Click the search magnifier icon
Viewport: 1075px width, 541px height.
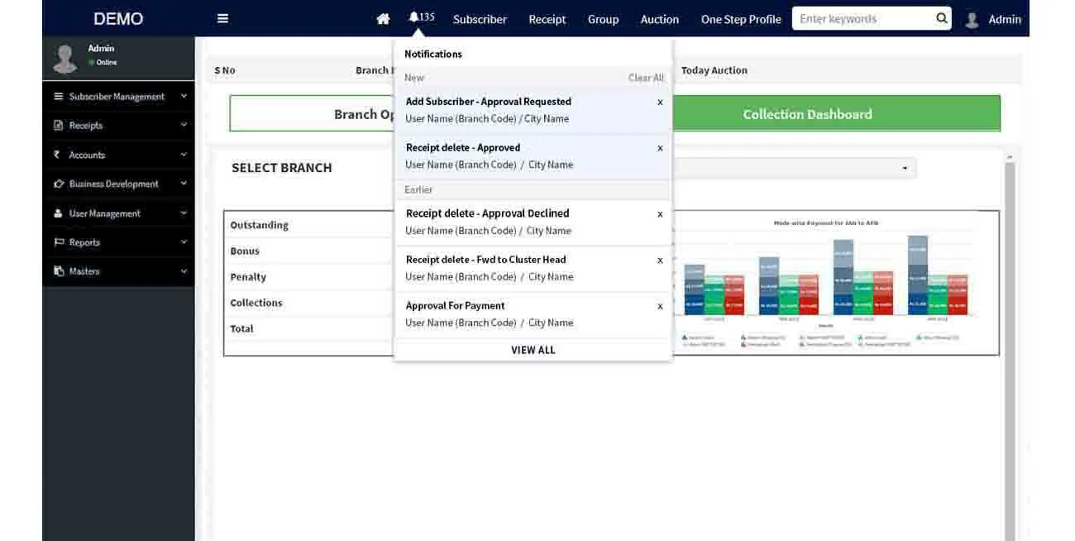point(941,18)
